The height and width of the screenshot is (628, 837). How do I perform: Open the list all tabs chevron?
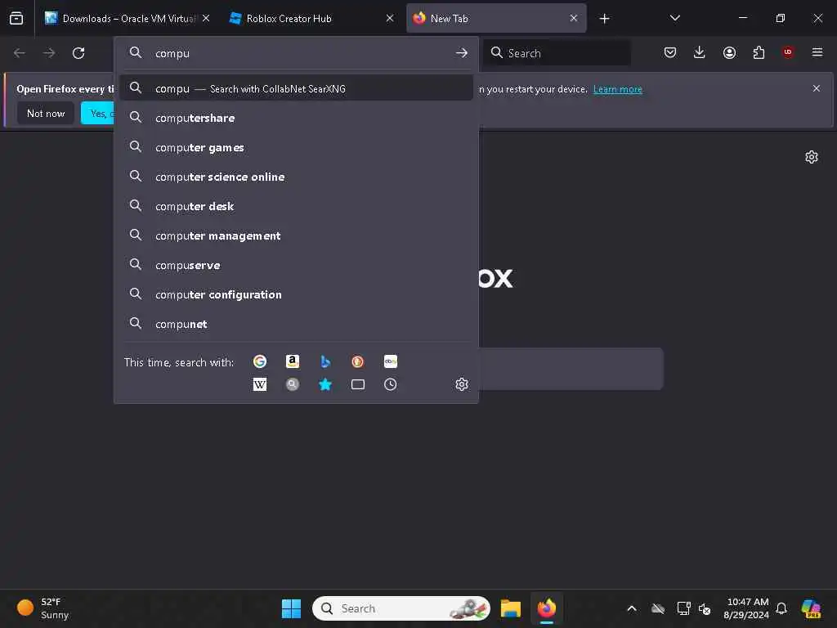pyautogui.click(x=674, y=18)
